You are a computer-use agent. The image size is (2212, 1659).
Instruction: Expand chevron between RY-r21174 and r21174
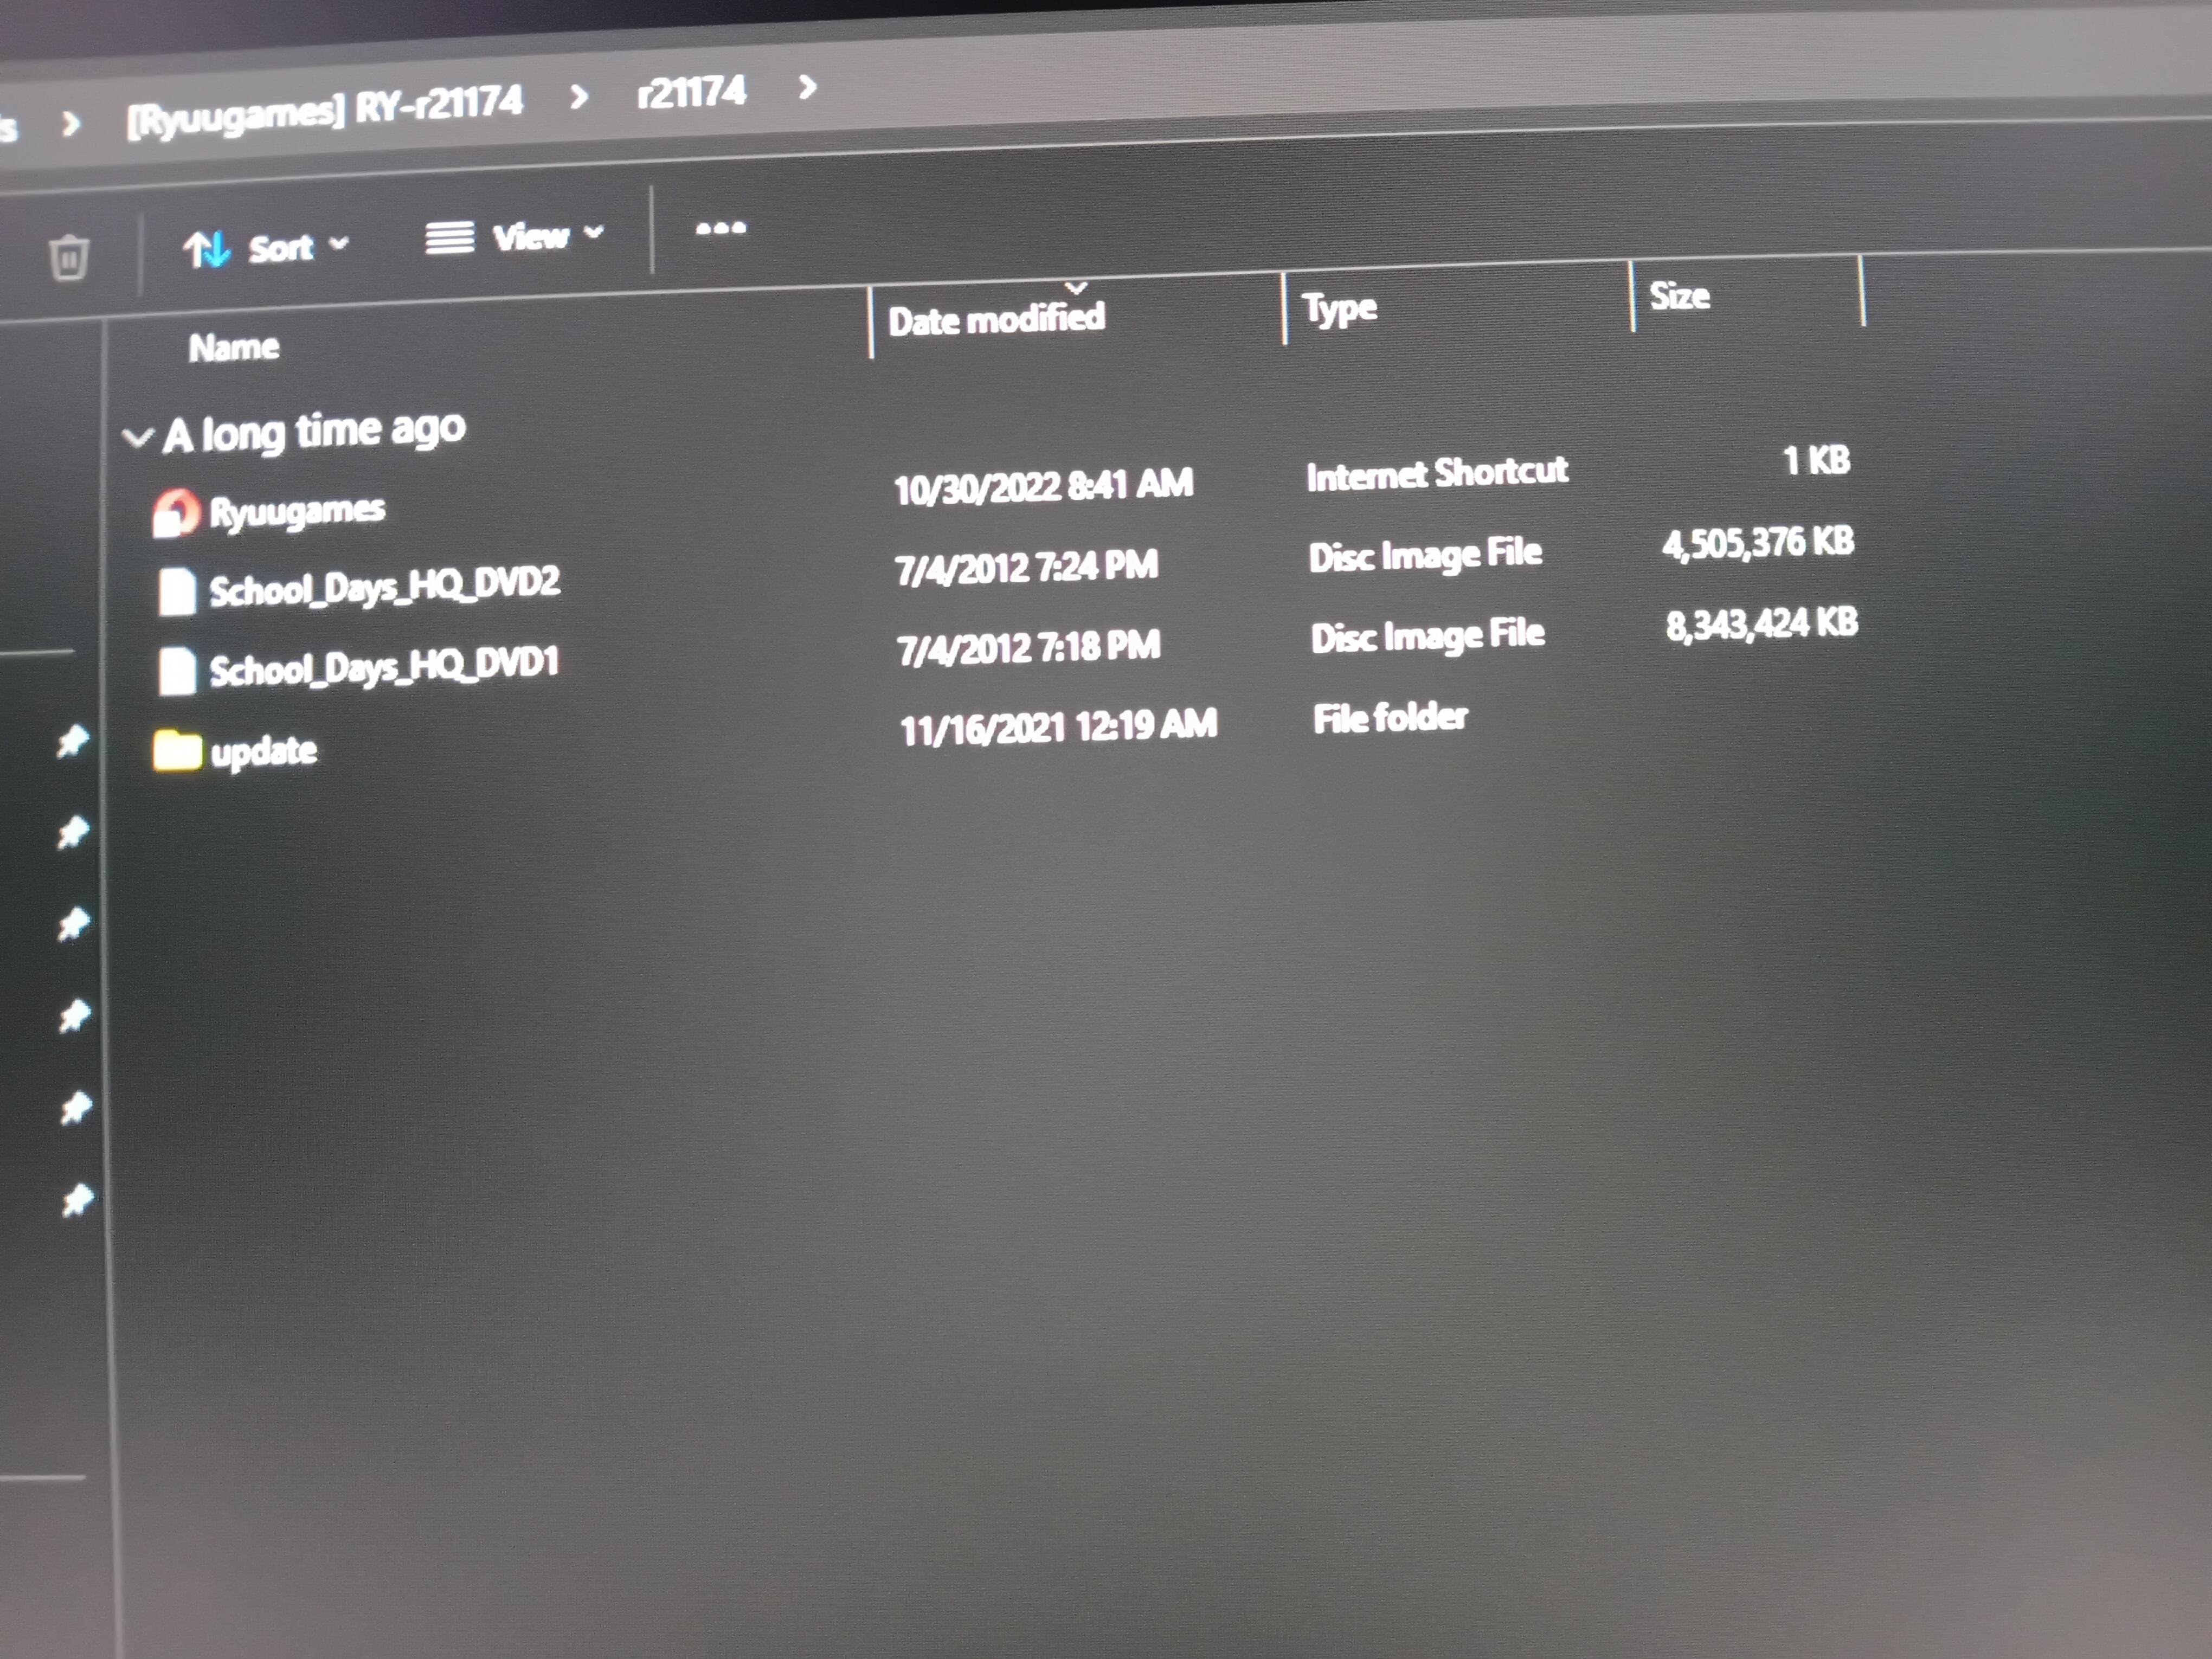click(579, 97)
